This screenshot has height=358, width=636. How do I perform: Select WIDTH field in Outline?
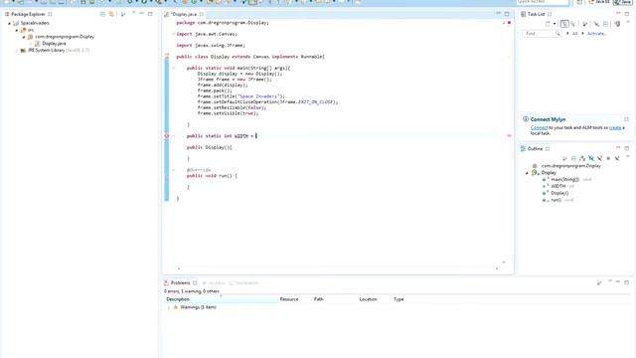pyautogui.click(x=557, y=186)
